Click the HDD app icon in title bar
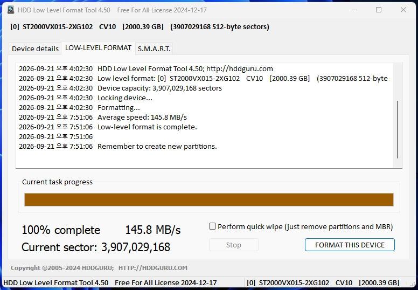Viewport: 418px width, 290px height. pyautogui.click(x=11, y=10)
